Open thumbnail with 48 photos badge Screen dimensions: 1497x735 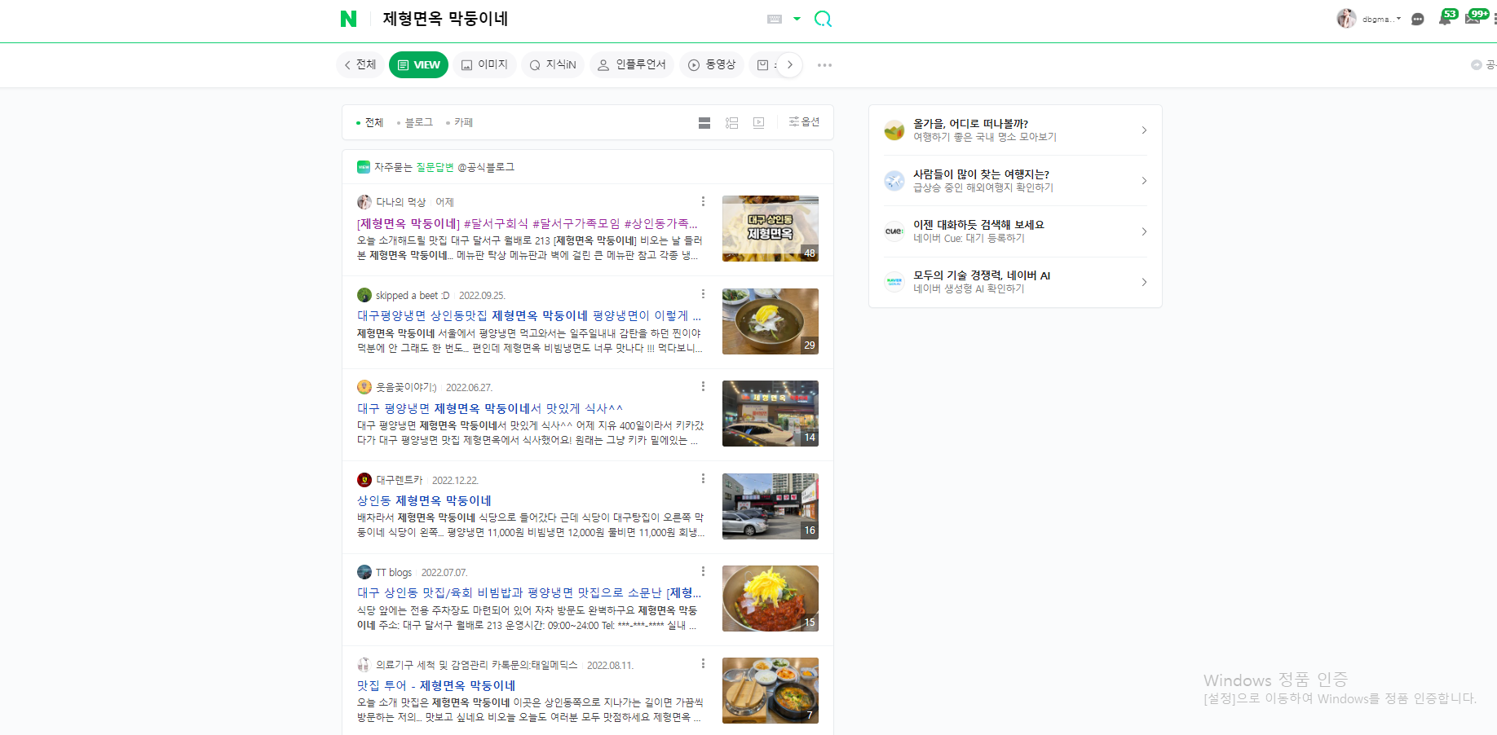[771, 228]
